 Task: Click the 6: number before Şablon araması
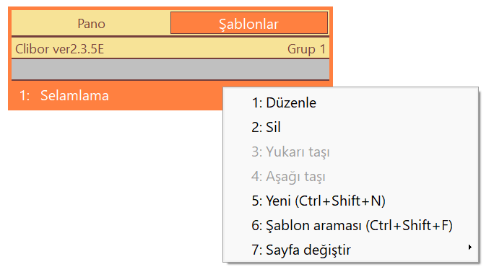[257, 225]
